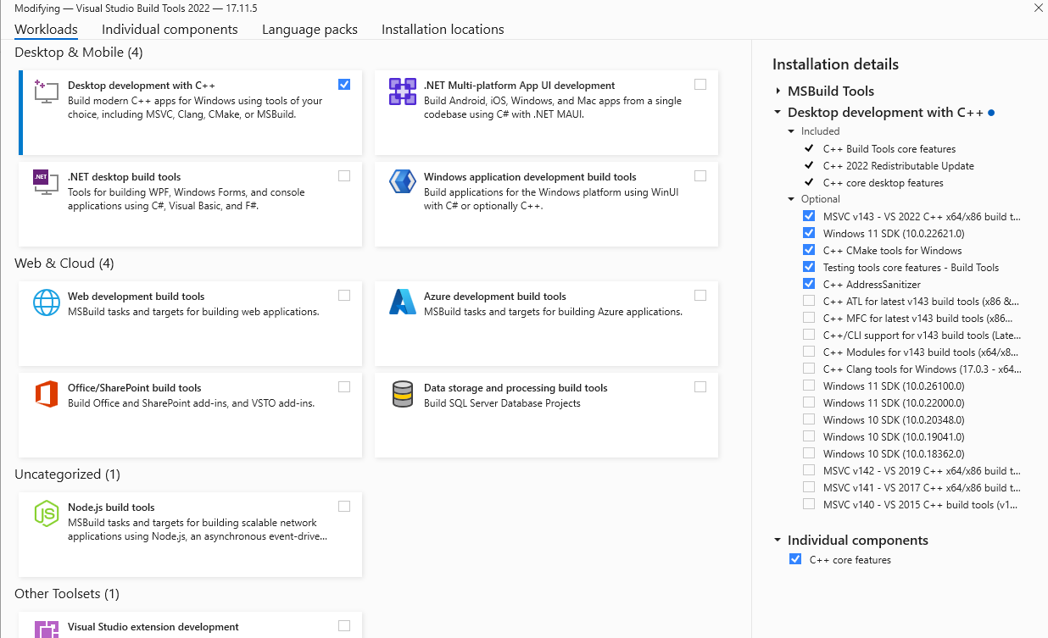Enable C++ Clang tools for Windows
Viewport: 1048px width, 638px height.
pyautogui.click(x=808, y=369)
